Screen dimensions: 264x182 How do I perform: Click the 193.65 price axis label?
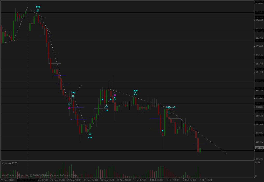259,38
